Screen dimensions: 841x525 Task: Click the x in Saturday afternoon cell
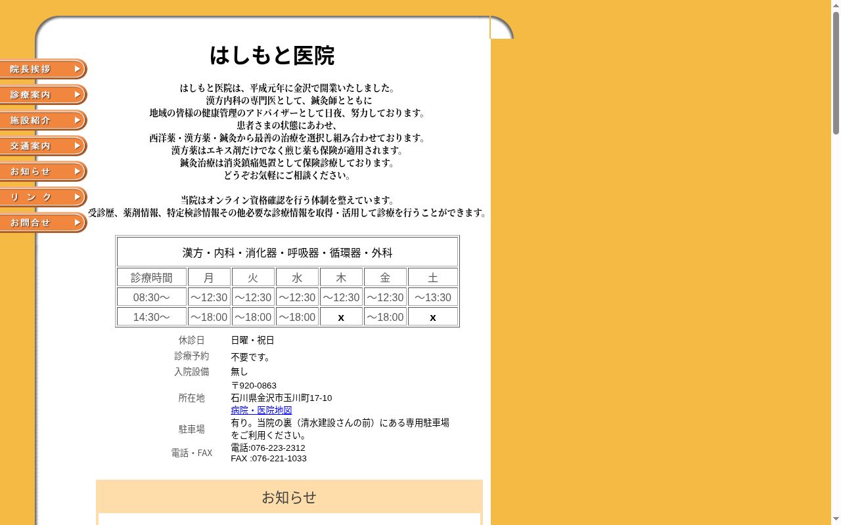point(433,317)
